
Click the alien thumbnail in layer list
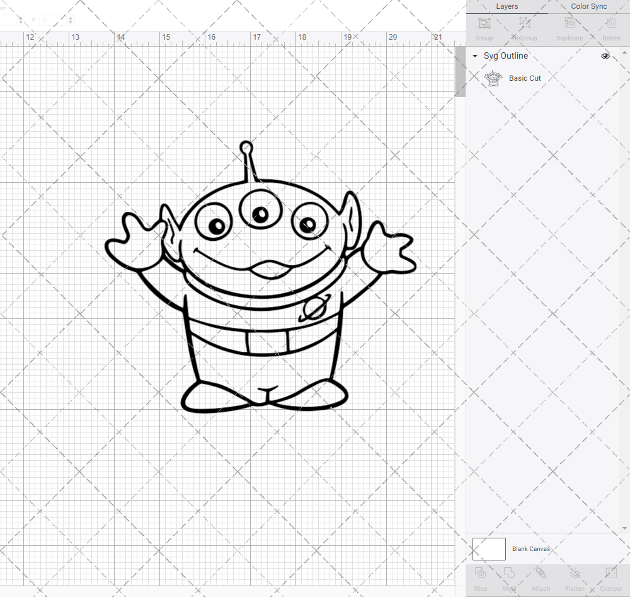pos(493,78)
